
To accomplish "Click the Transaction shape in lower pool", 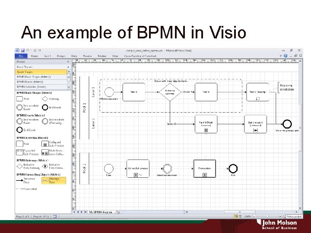I will point(204,169).
